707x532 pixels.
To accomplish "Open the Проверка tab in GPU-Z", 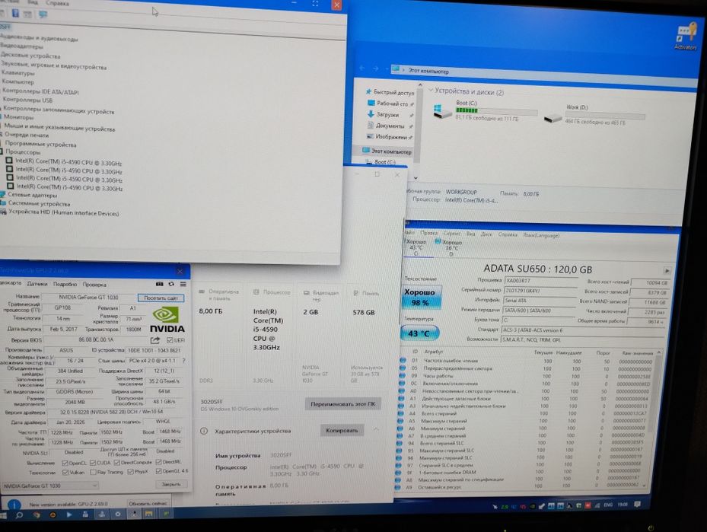I will 94,285.
